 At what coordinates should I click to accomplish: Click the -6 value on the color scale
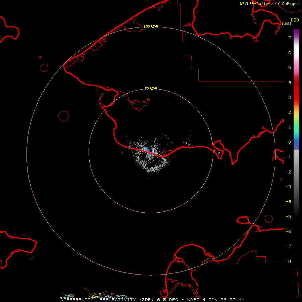[x=288, y=232]
